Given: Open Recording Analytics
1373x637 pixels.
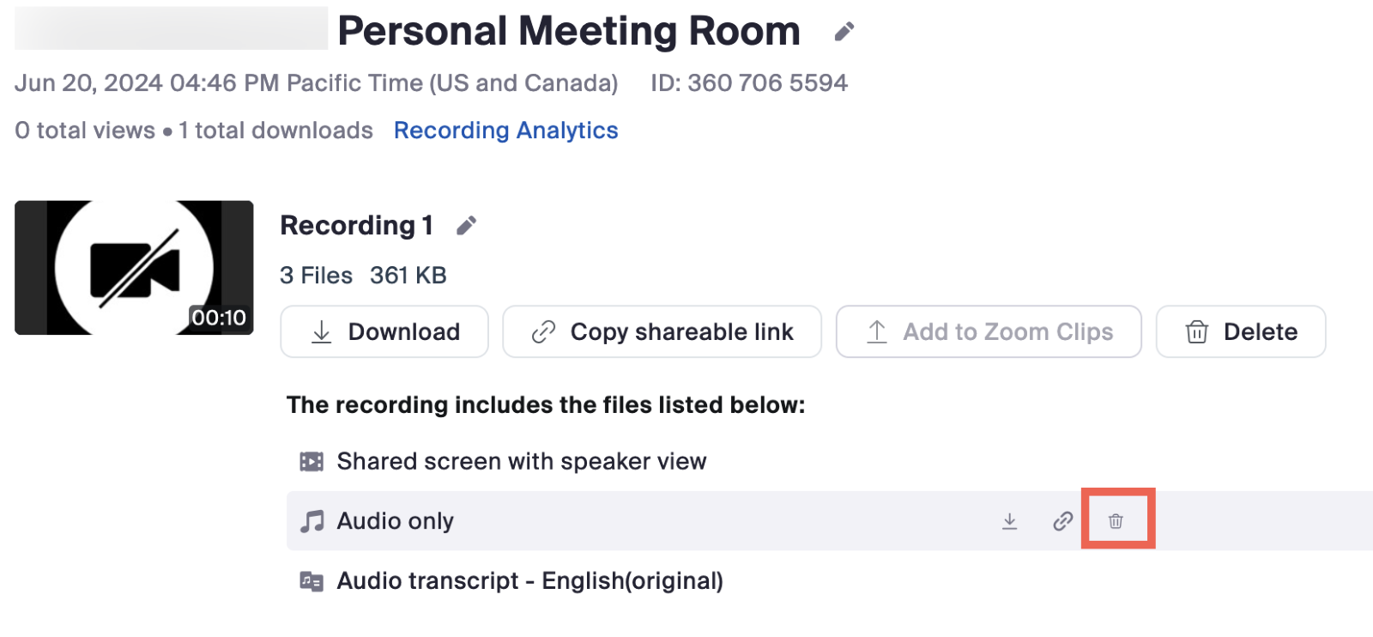Looking at the screenshot, I should point(505,130).
